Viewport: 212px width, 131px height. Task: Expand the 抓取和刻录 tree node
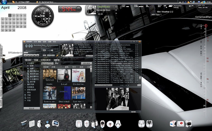tap(25, 90)
